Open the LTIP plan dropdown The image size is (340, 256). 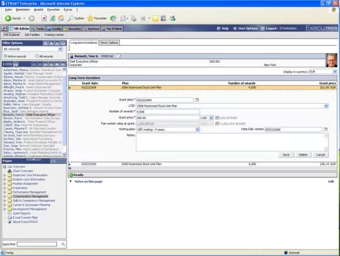pyautogui.click(x=326, y=106)
